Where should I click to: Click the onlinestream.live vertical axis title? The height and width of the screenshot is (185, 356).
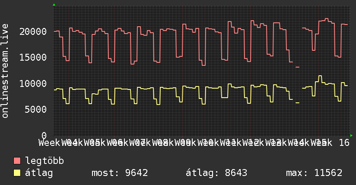coord(5,71)
